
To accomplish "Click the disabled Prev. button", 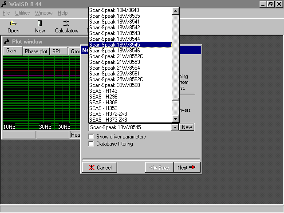I will 159,167.
